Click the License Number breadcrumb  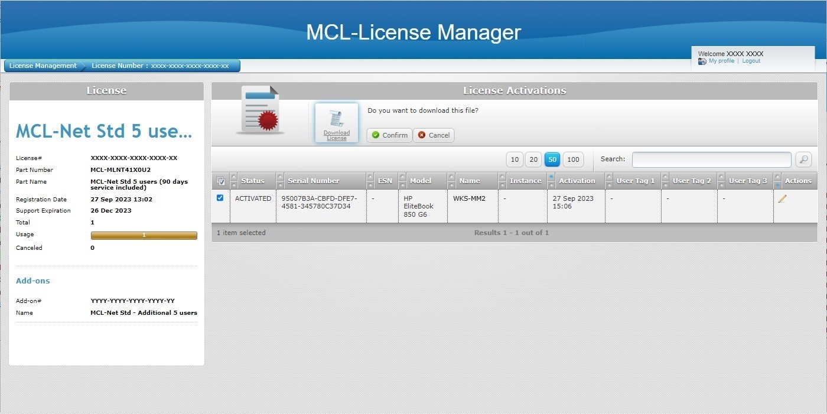click(x=160, y=66)
